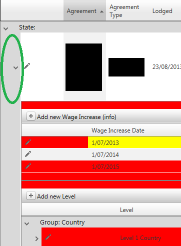Edit the 1/07/2015 wage increase row
Viewport: 181px width, 246px height.
(28, 166)
